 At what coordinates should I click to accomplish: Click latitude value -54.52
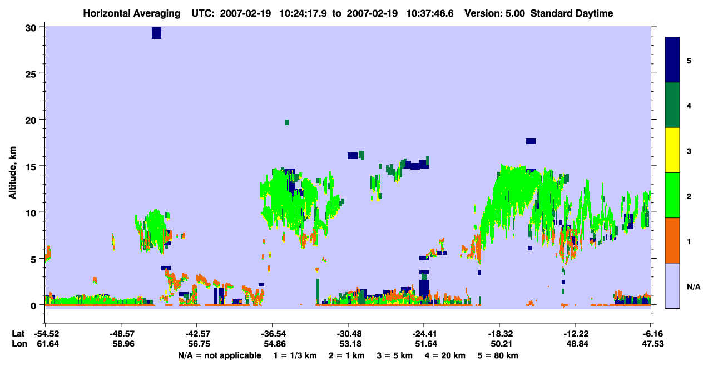point(46,334)
